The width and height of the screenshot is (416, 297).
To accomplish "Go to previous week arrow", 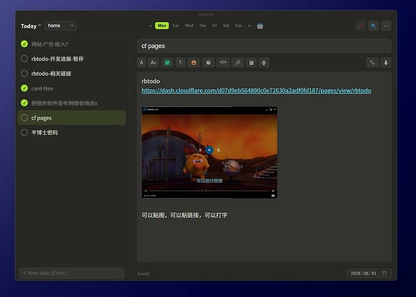I will coord(151,26).
